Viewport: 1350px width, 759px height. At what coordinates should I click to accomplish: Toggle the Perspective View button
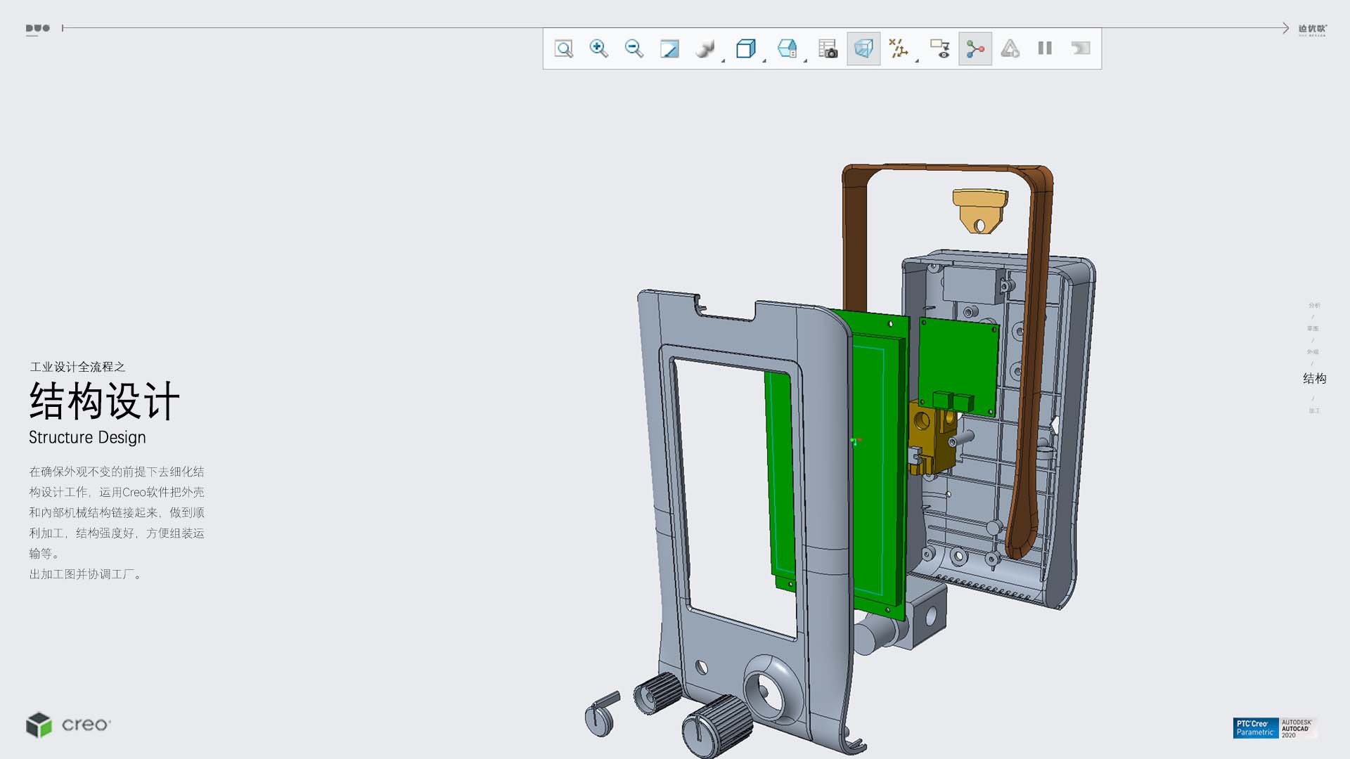coord(863,48)
